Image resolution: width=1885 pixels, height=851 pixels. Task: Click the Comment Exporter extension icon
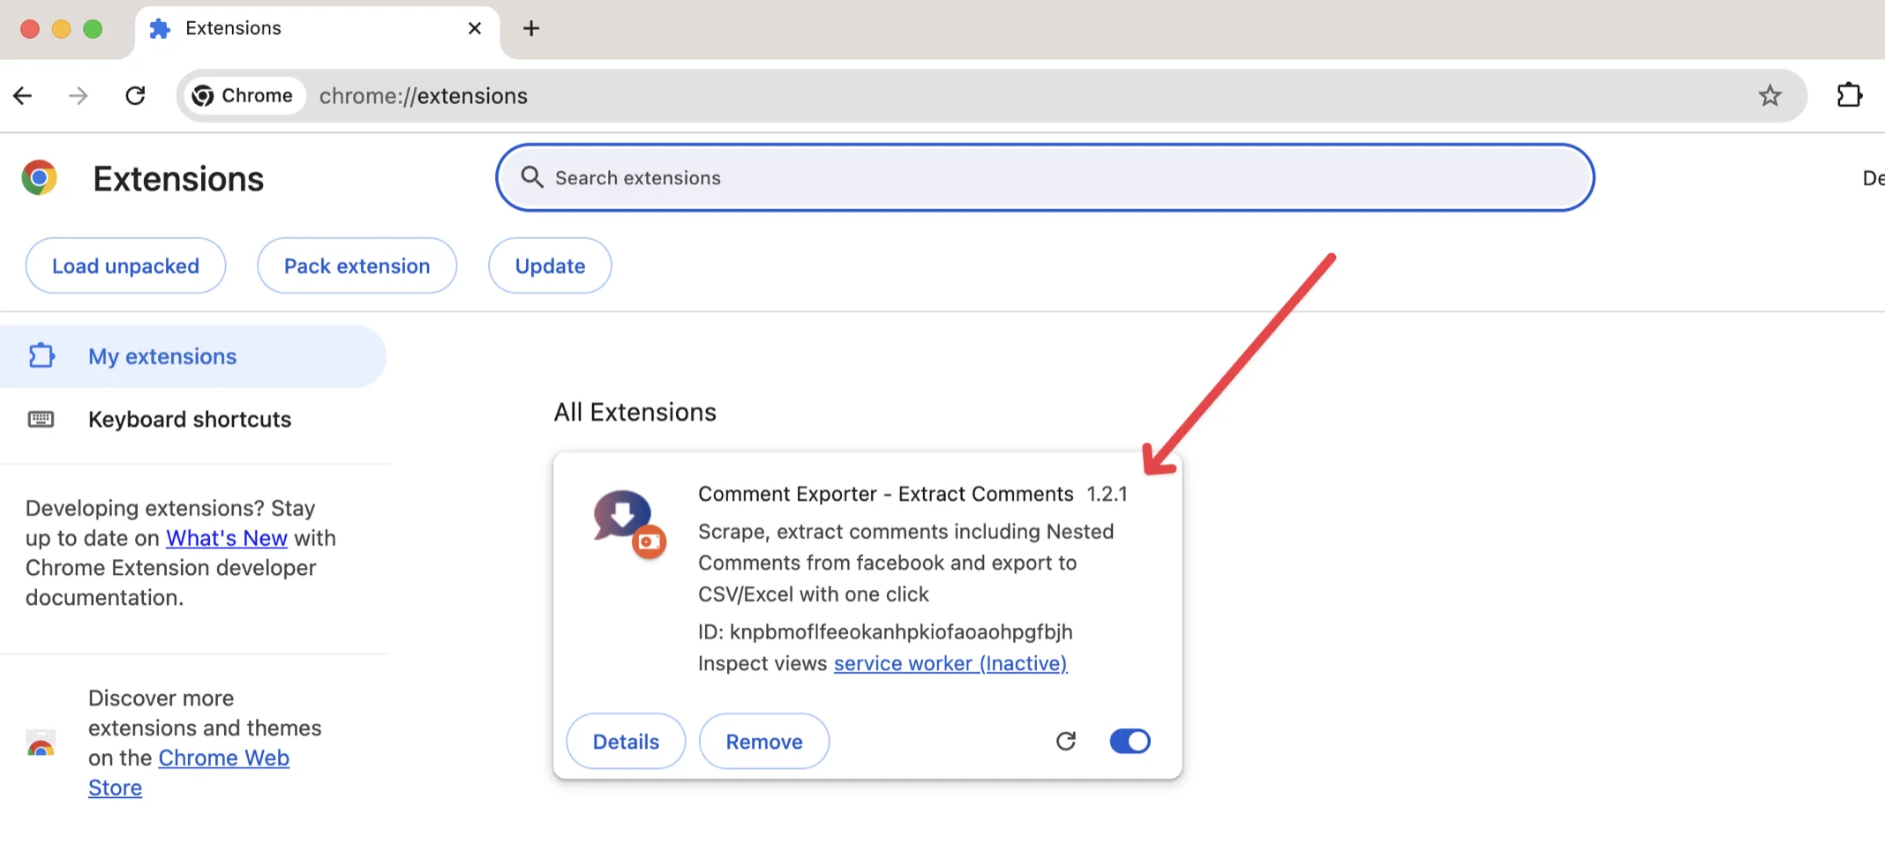point(628,523)
